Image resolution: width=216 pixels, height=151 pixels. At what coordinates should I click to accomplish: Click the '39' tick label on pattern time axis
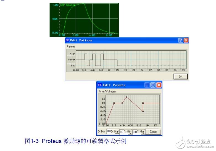[183, 70]
